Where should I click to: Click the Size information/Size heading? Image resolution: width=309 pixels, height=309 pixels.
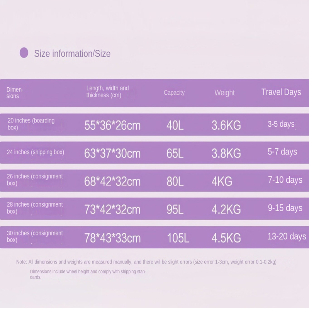(x=72, y=54)
